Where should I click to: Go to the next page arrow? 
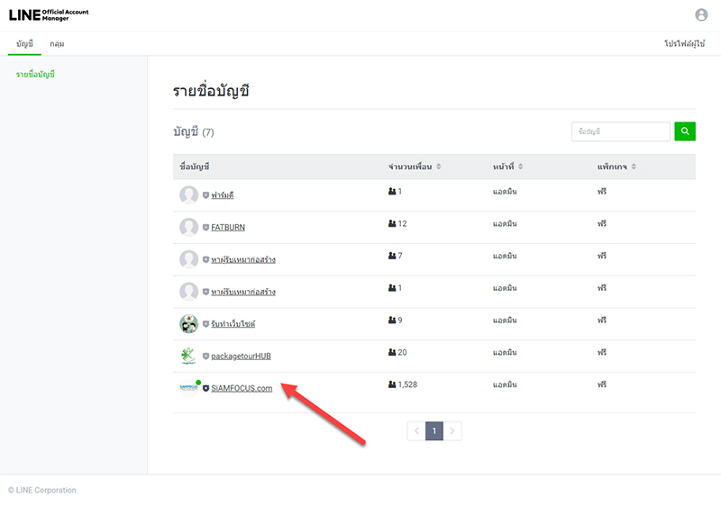coord(452,431)
